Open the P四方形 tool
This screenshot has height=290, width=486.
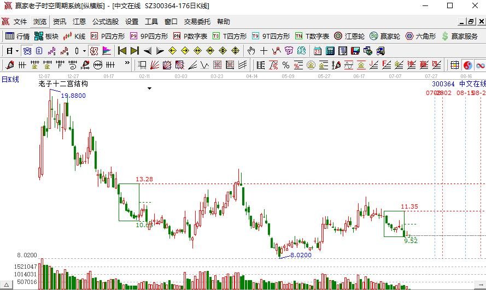pyautogui.click(x=108, y=36)
